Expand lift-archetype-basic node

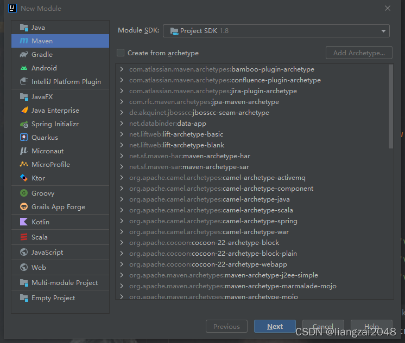pyautogui.click(x=122, y=134)
